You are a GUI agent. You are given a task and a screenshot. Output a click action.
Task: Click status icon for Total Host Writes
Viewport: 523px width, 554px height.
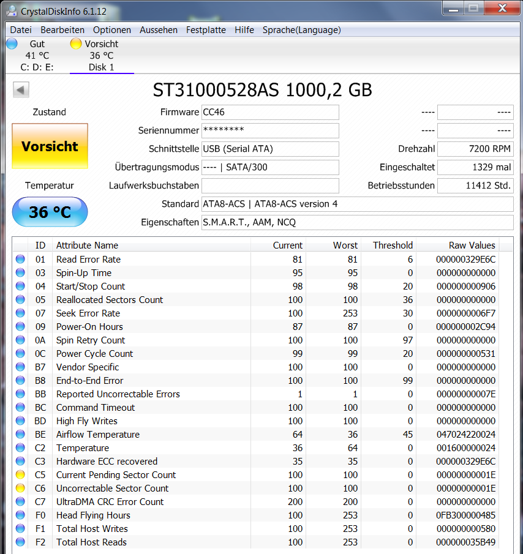[x=20, y=528]
